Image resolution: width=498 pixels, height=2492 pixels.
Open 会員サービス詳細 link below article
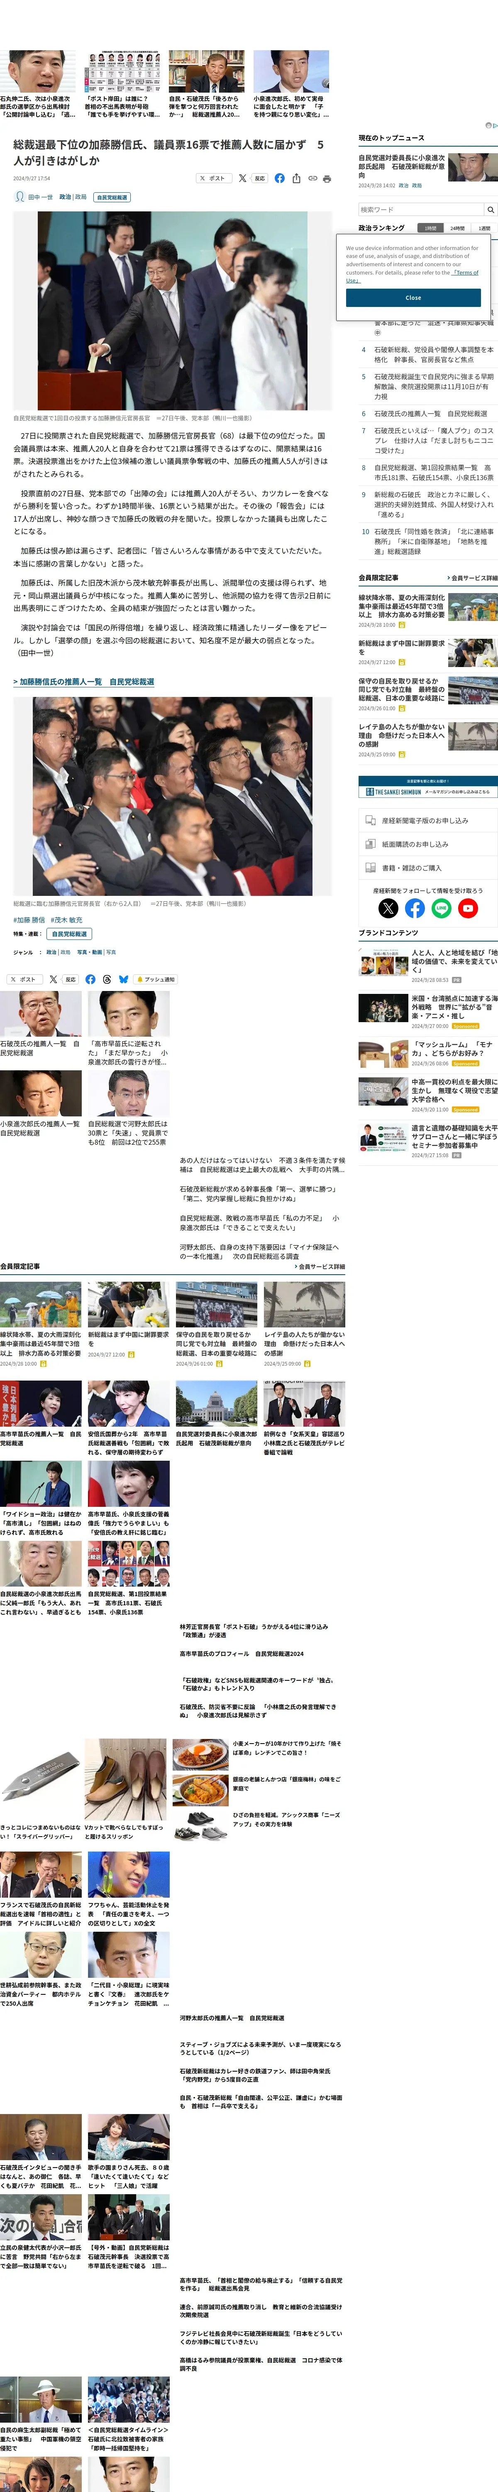(320, 1266)
